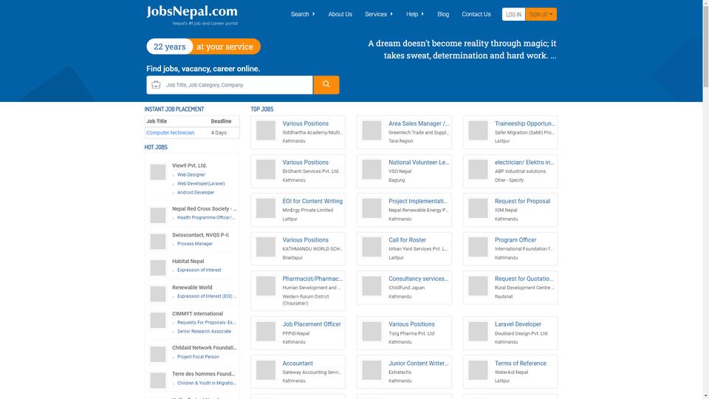Open electrician/ Elektro job listing
The image size is (709, 399).
(x=524, y=163)
